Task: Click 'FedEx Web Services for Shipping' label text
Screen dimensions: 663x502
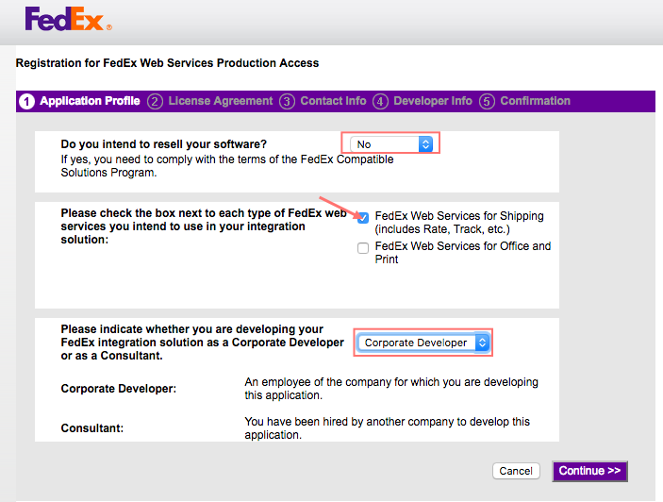Action: click(x=459, y=223)
